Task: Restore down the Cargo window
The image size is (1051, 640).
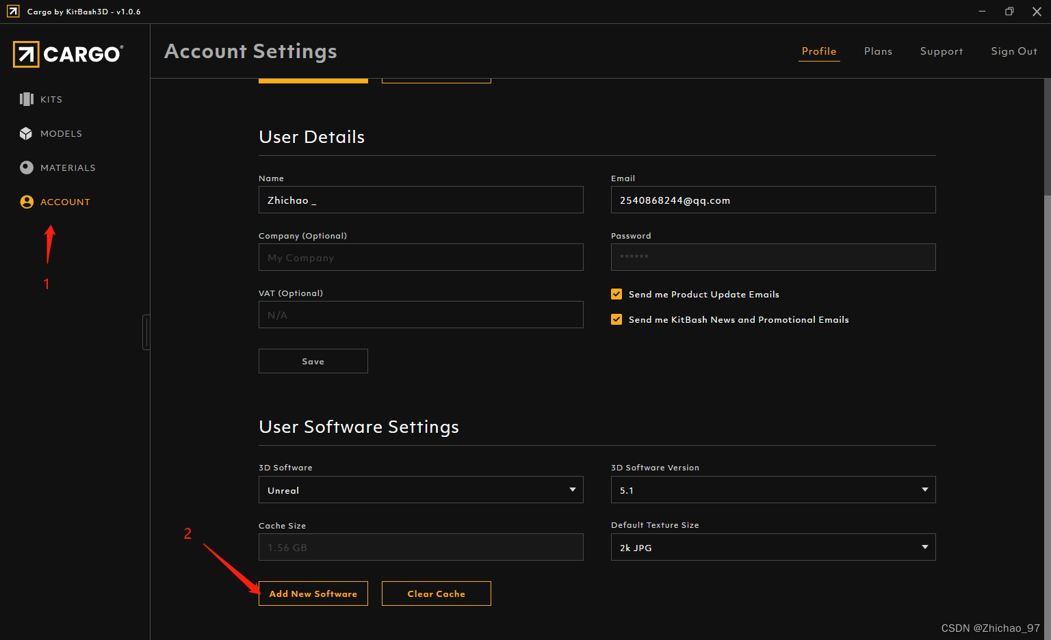Action: click(x=1009, y=12)
